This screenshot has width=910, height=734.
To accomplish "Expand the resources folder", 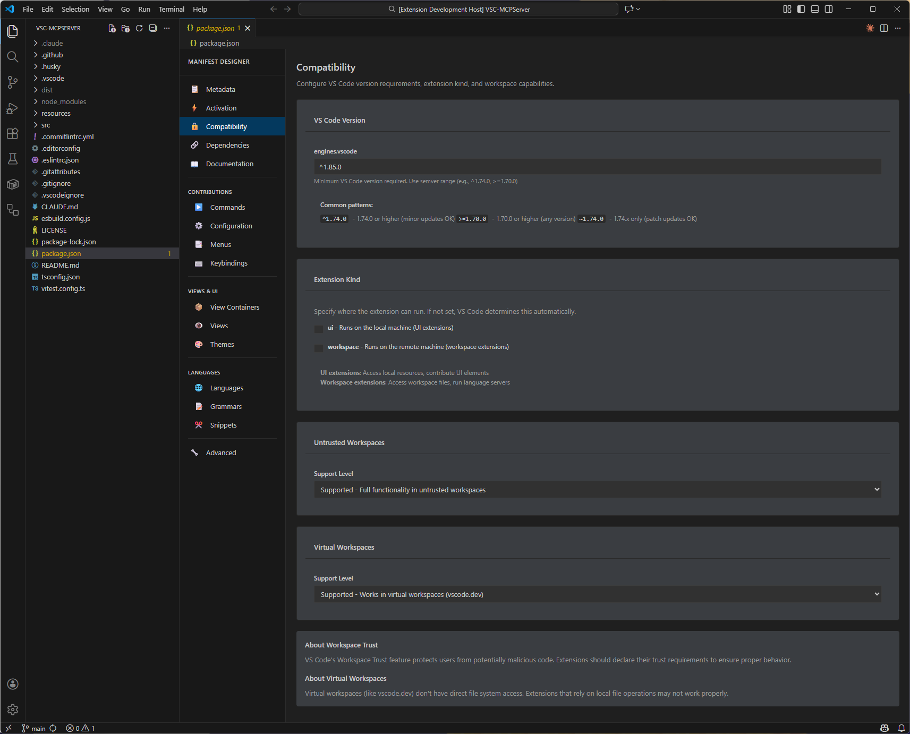I will [x=102, y=113].
